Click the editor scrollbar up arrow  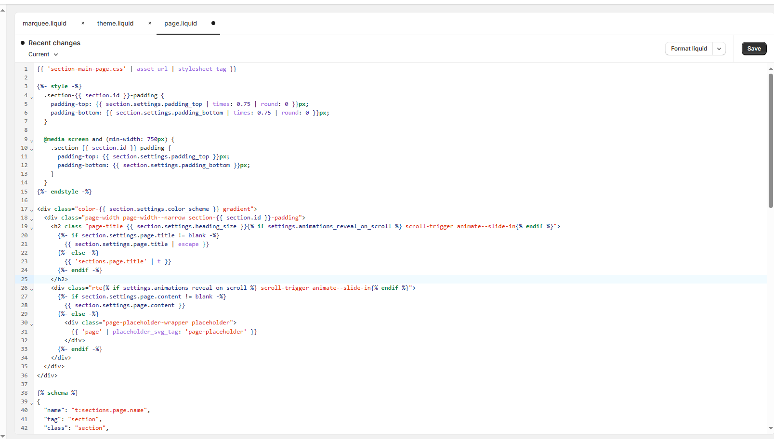pos(771,69)
